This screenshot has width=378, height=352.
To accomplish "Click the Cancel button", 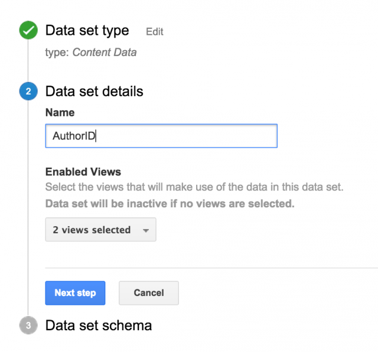I will pos(149,293).
